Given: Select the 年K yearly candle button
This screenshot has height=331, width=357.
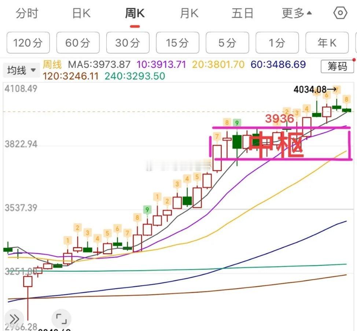Looking at the screenshot, I should point(327,43).
